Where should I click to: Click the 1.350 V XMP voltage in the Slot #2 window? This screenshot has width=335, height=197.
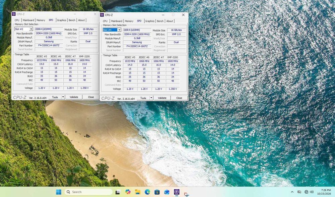85,88
